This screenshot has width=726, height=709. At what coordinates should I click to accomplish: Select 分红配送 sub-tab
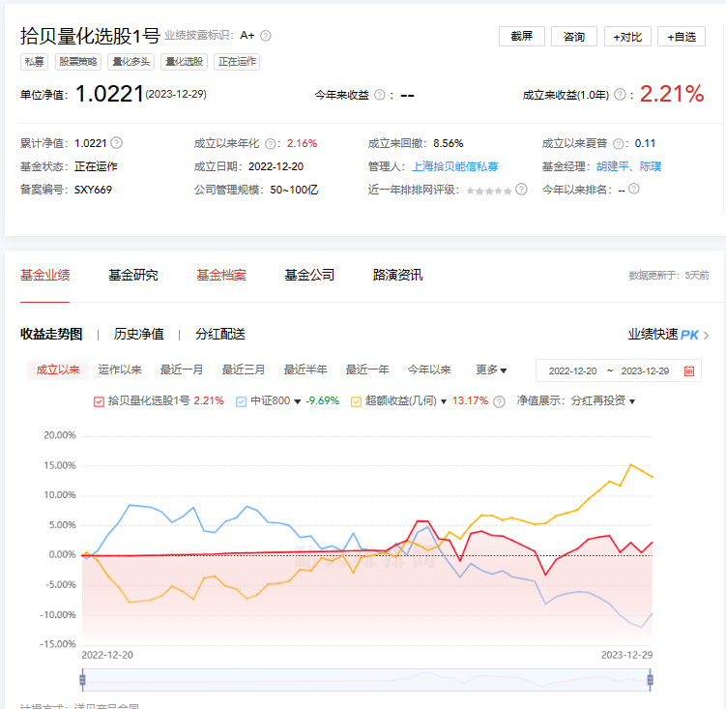coord(220,334)
